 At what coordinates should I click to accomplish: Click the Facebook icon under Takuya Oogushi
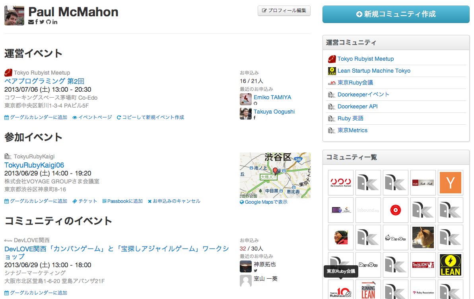[255, 118]
